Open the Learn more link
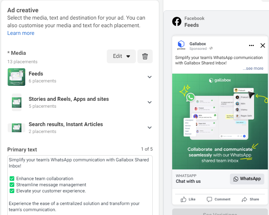This screenshot has height=215, width=269. tap(21, 33)
